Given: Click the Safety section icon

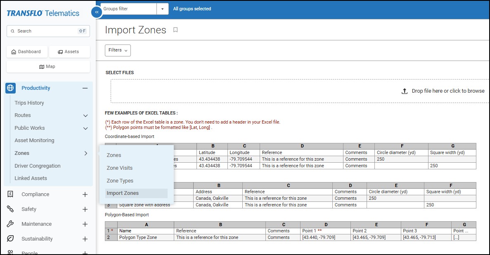Looking at the screenshot, I should pyautogui.click(x=10, y=209).
